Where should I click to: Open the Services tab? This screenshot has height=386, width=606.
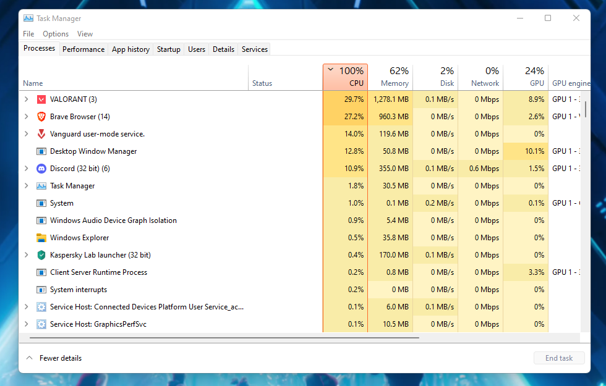click(x=255, y=49)
